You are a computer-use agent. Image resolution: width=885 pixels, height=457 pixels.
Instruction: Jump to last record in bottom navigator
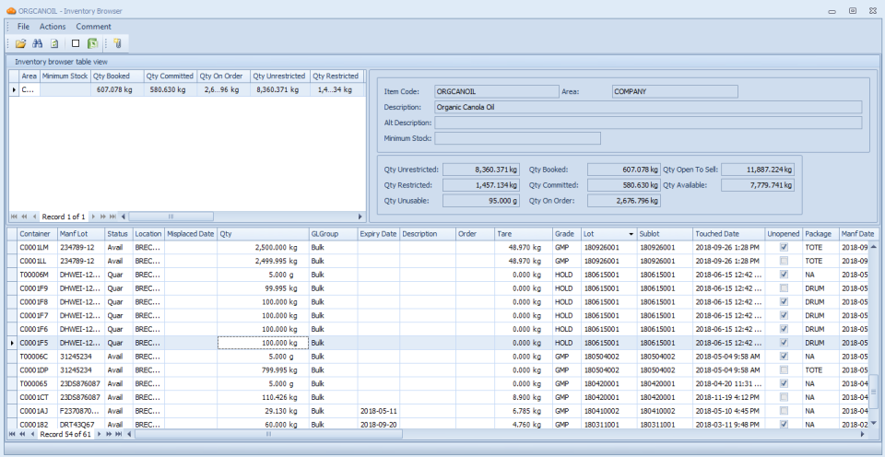point(119,433)
